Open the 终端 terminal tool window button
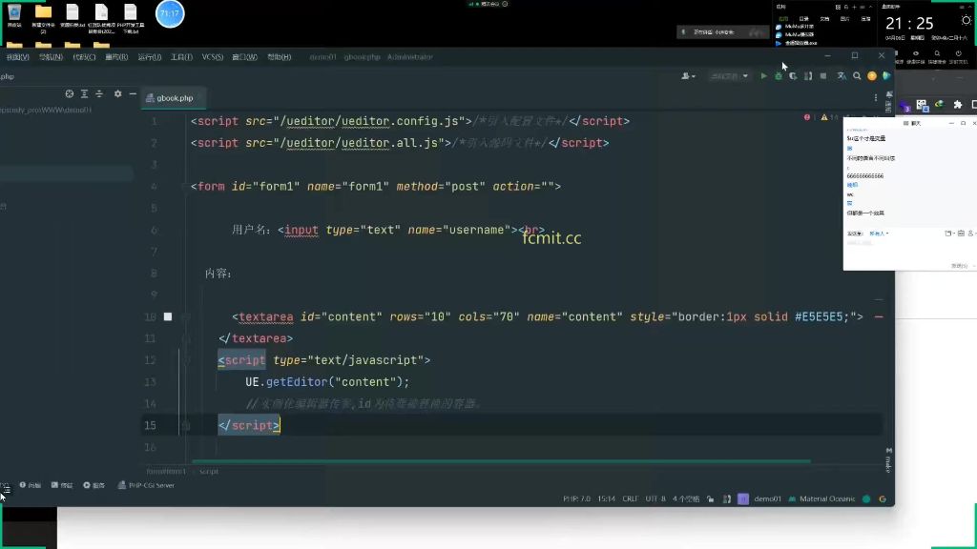This screenshot has width=977, height=549. [62, 485]
